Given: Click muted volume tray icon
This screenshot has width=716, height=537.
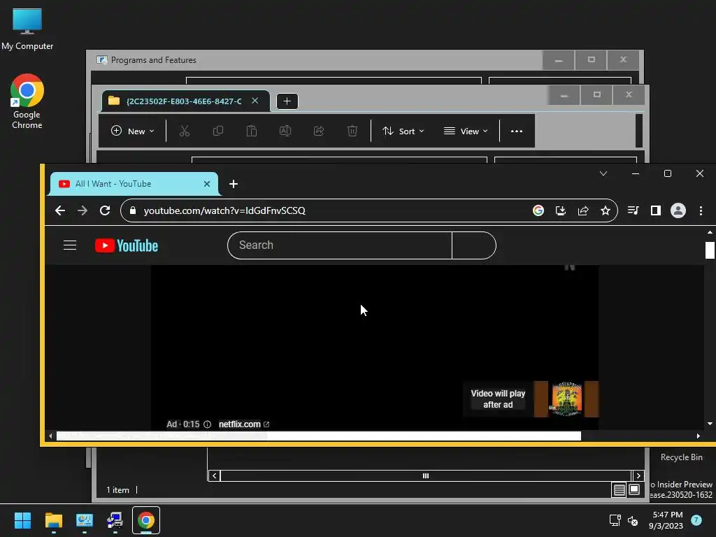Looking at the screenshot, I should [633, 520].
